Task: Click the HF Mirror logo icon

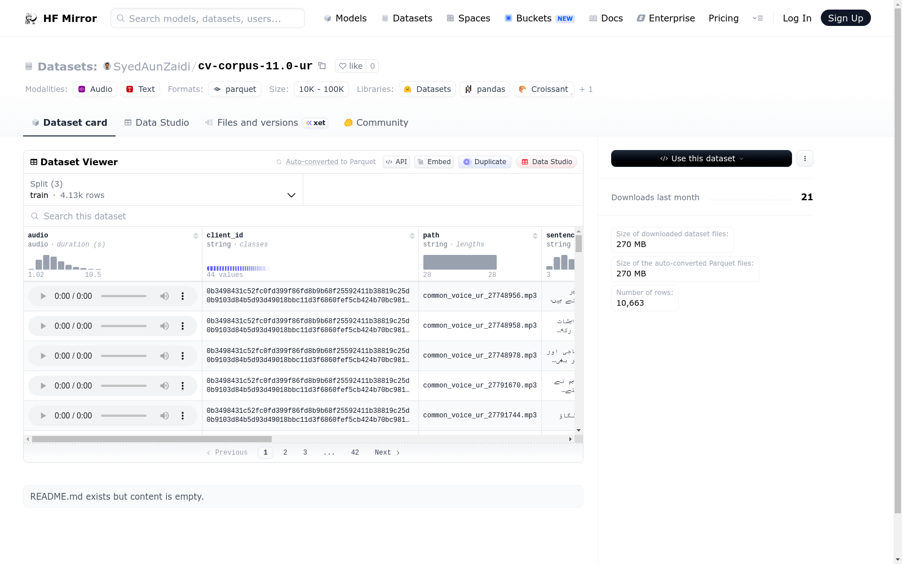Action: [x=31, y=19]
